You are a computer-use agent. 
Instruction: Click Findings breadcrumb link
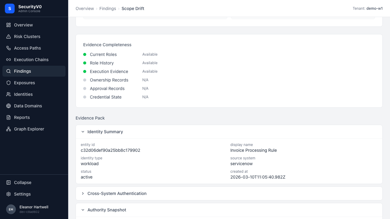[108, 9]
